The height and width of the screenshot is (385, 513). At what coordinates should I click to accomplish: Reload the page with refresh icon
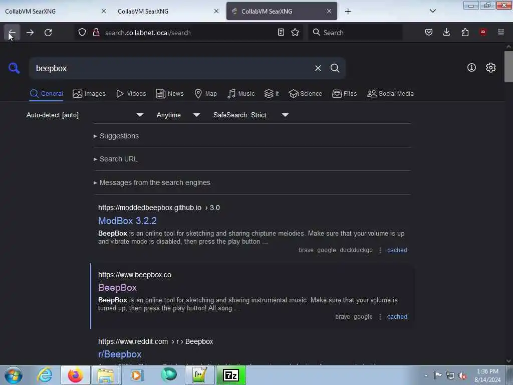pos(48,33)
